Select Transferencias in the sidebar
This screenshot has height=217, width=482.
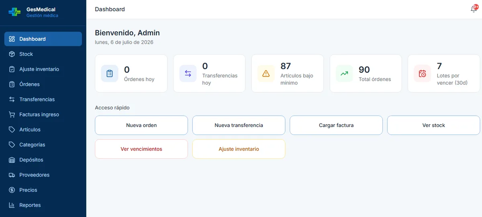point(43,99)
